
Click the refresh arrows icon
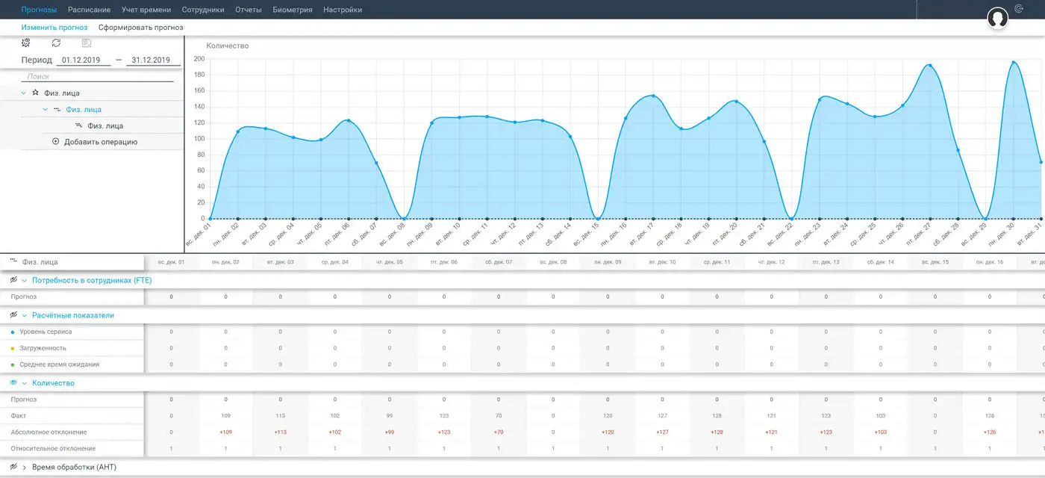point(56,43)
